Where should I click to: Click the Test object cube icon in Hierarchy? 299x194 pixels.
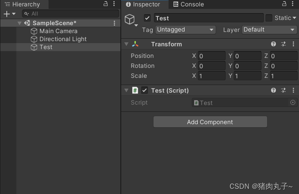[34, 47]
